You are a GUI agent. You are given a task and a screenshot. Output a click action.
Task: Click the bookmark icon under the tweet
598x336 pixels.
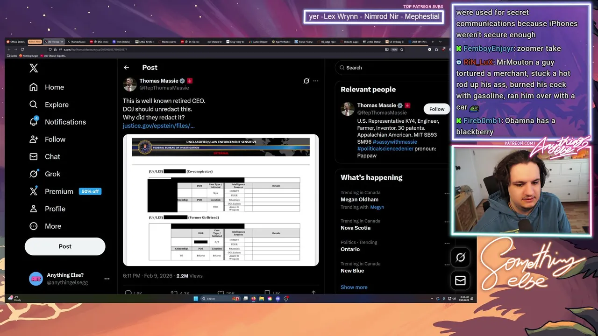click(267, 293)
